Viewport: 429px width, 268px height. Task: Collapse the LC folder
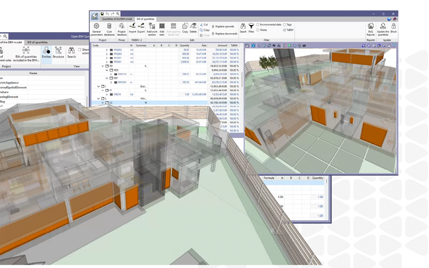103,103
